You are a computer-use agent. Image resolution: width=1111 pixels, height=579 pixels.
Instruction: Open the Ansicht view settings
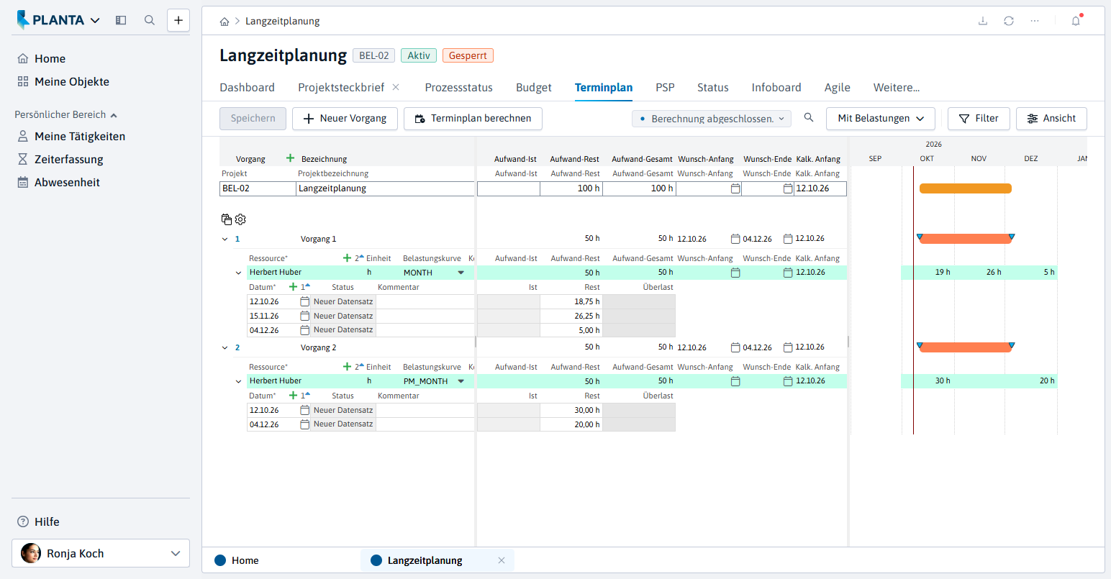pyautogui.click(x=1051, y=119)
